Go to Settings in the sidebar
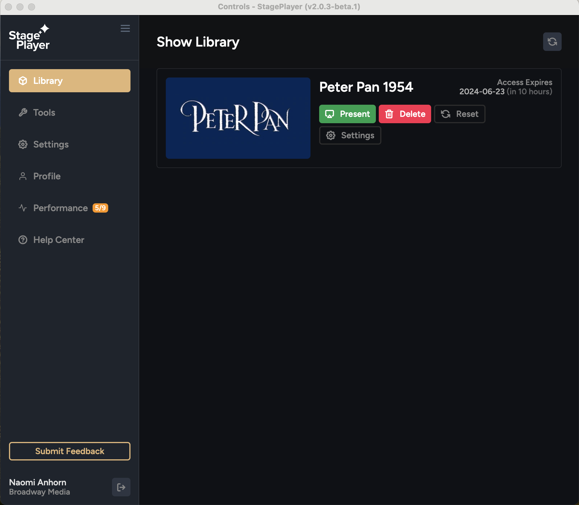The height and width of the screenshot is (505, 579). tap(70, 144)
